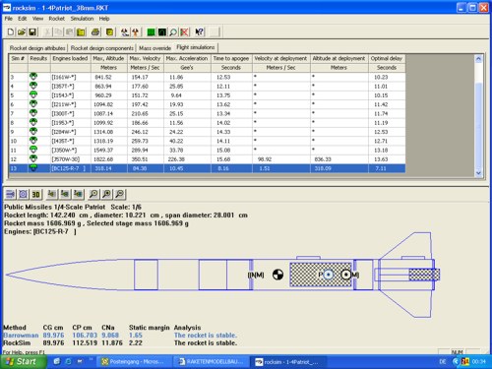Open the Rocket menu

(x=57, y=19)
